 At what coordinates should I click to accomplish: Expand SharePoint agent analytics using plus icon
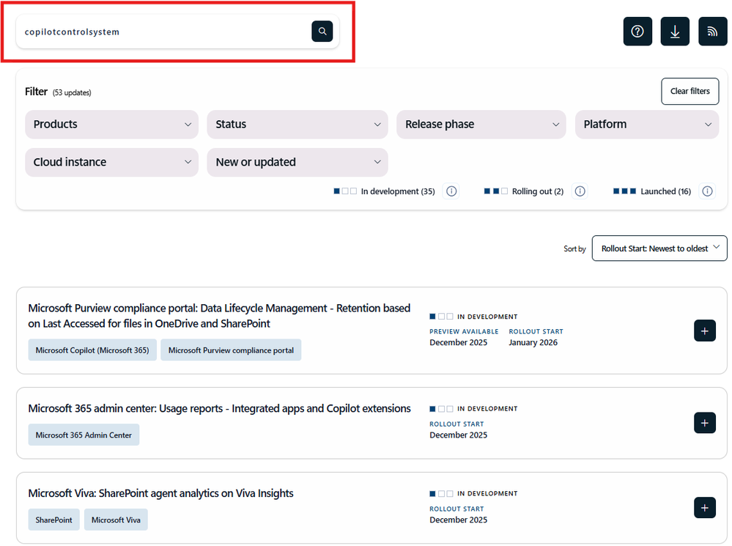point(704,507)
